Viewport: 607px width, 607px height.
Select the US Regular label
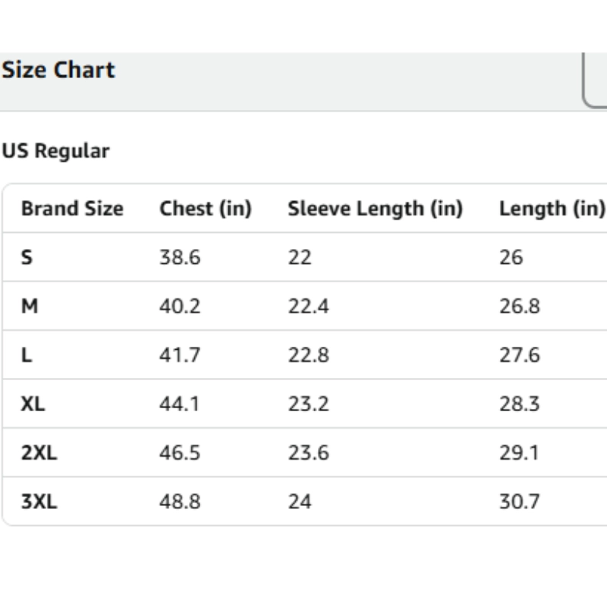click(x=55, y=151)
